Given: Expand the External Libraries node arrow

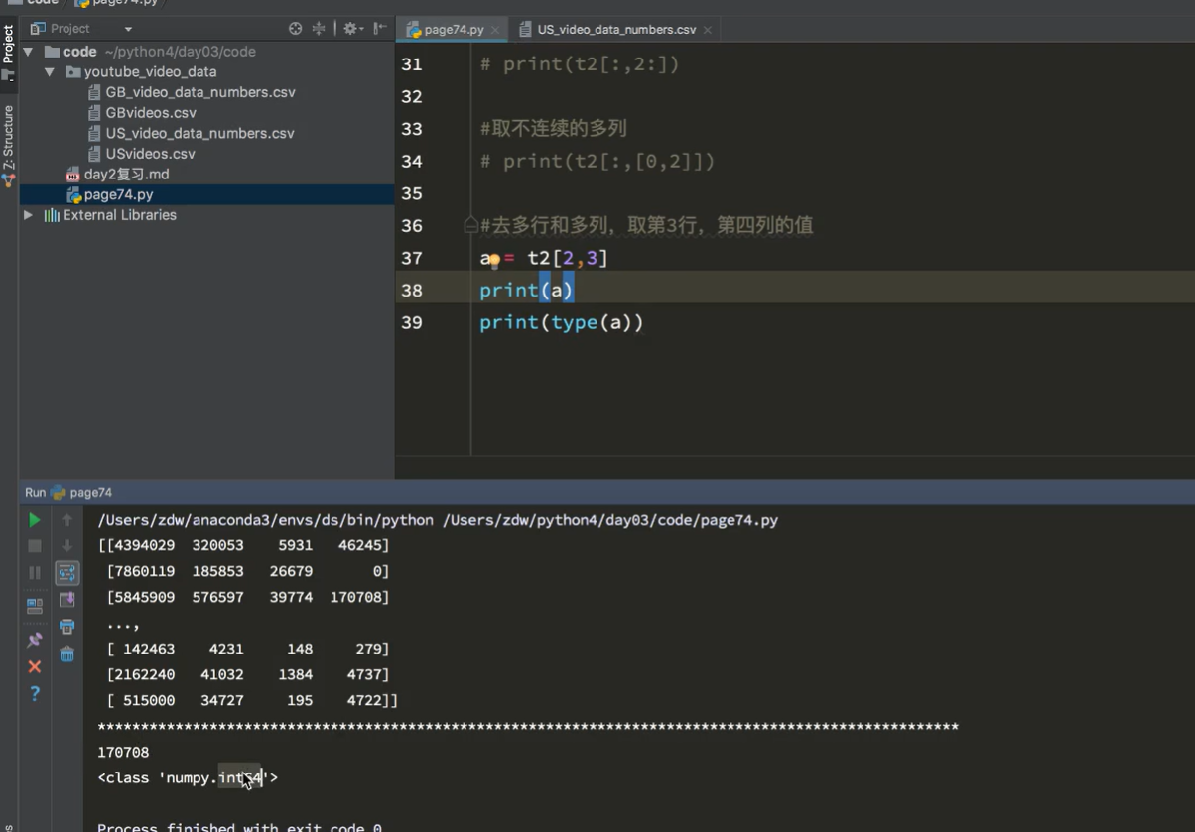Looking at the screenshot, I should (28, 215).
